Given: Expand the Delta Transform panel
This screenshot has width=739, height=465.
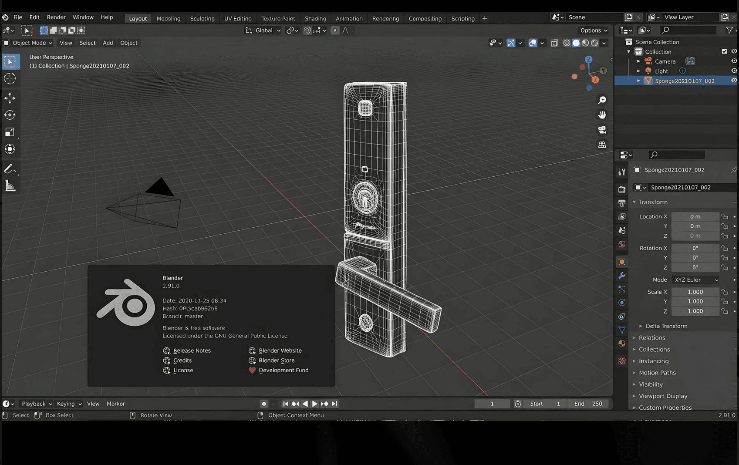Looking at the screenshot, I should pos(666,326).
